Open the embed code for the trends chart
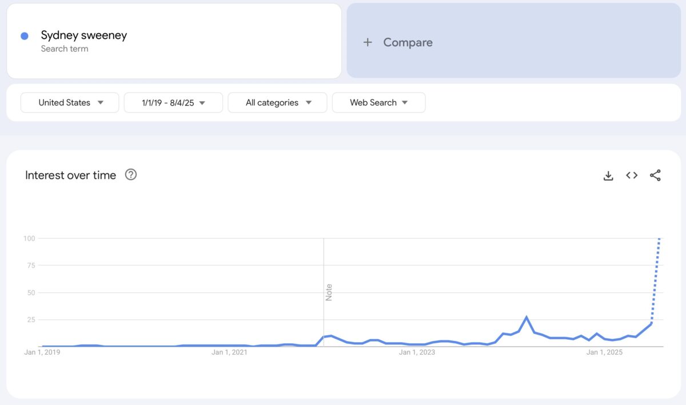This screenshot has height=405, width=686. tap(631, 175)
